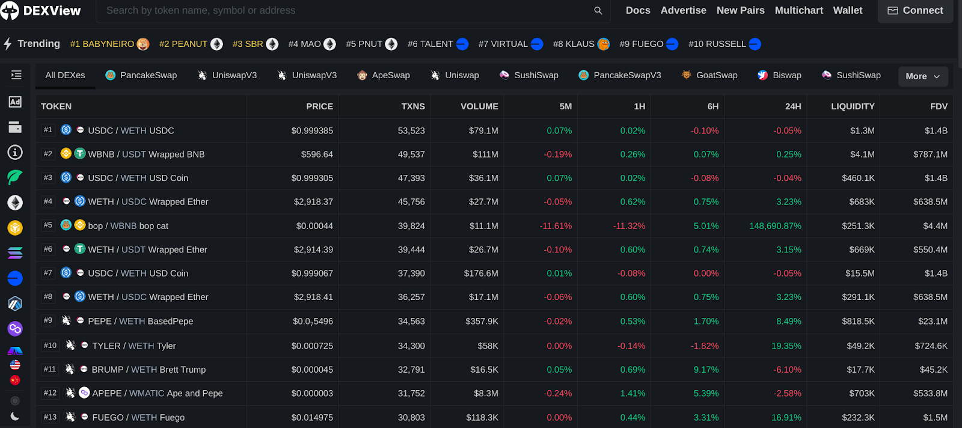The width and height of the screenshot is (962, 428).
Task: Sort by the 5M column header
Action: click(565, 106)
